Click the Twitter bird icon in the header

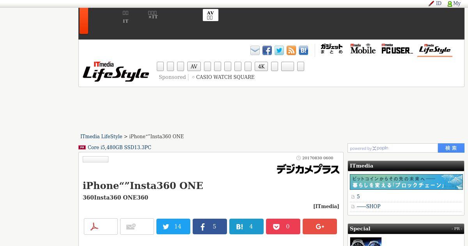point(279,50)
